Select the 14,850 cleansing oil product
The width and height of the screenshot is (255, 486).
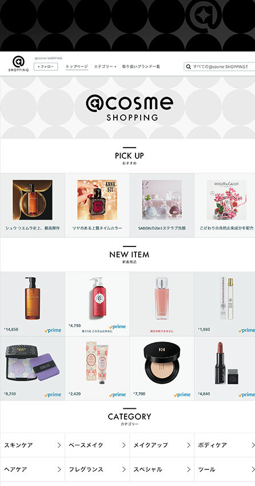tap(33, 304)
